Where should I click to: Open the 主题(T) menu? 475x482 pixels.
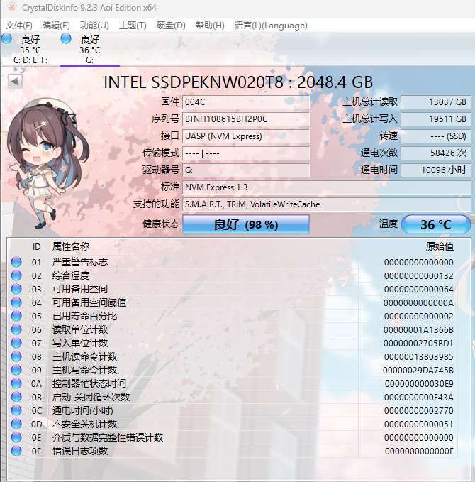click(133, 26)
